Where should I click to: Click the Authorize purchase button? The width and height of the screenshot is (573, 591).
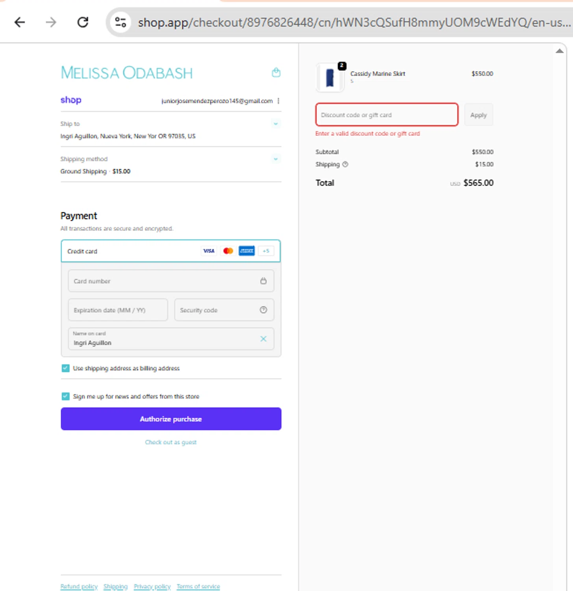point(171,419)
